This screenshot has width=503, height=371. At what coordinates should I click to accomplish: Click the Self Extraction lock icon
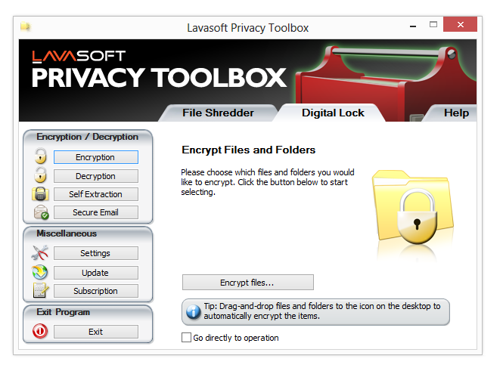point(40,194)
